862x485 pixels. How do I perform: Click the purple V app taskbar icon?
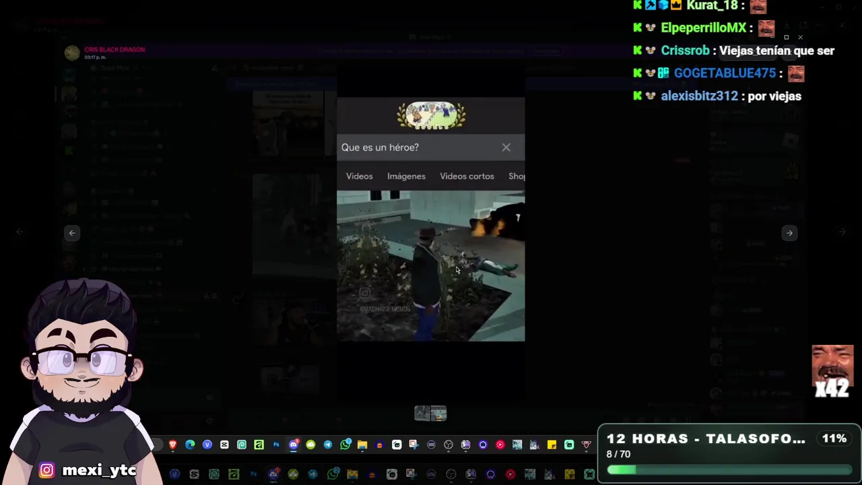(207, 445)
